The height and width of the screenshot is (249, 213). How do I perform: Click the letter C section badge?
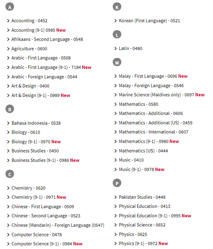click(10, 174)
